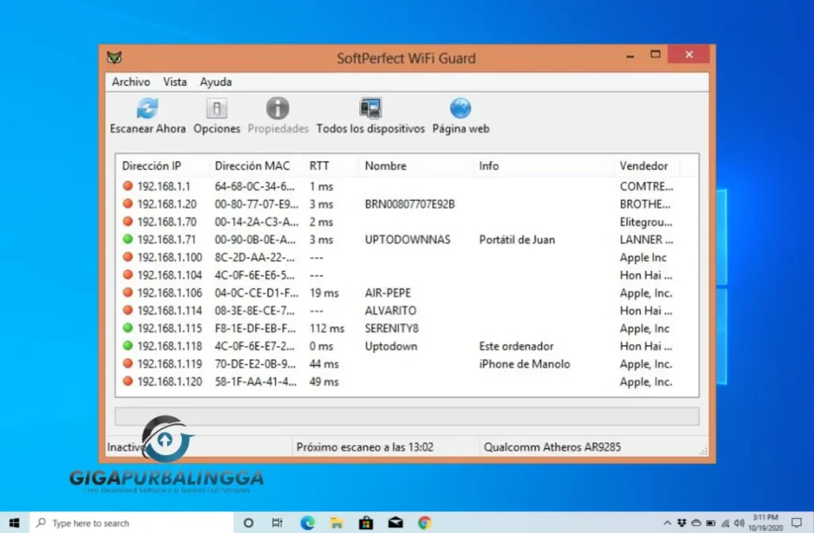Sort the list by the RTT column header
The image size is (814, 533).
click(320, 166)
